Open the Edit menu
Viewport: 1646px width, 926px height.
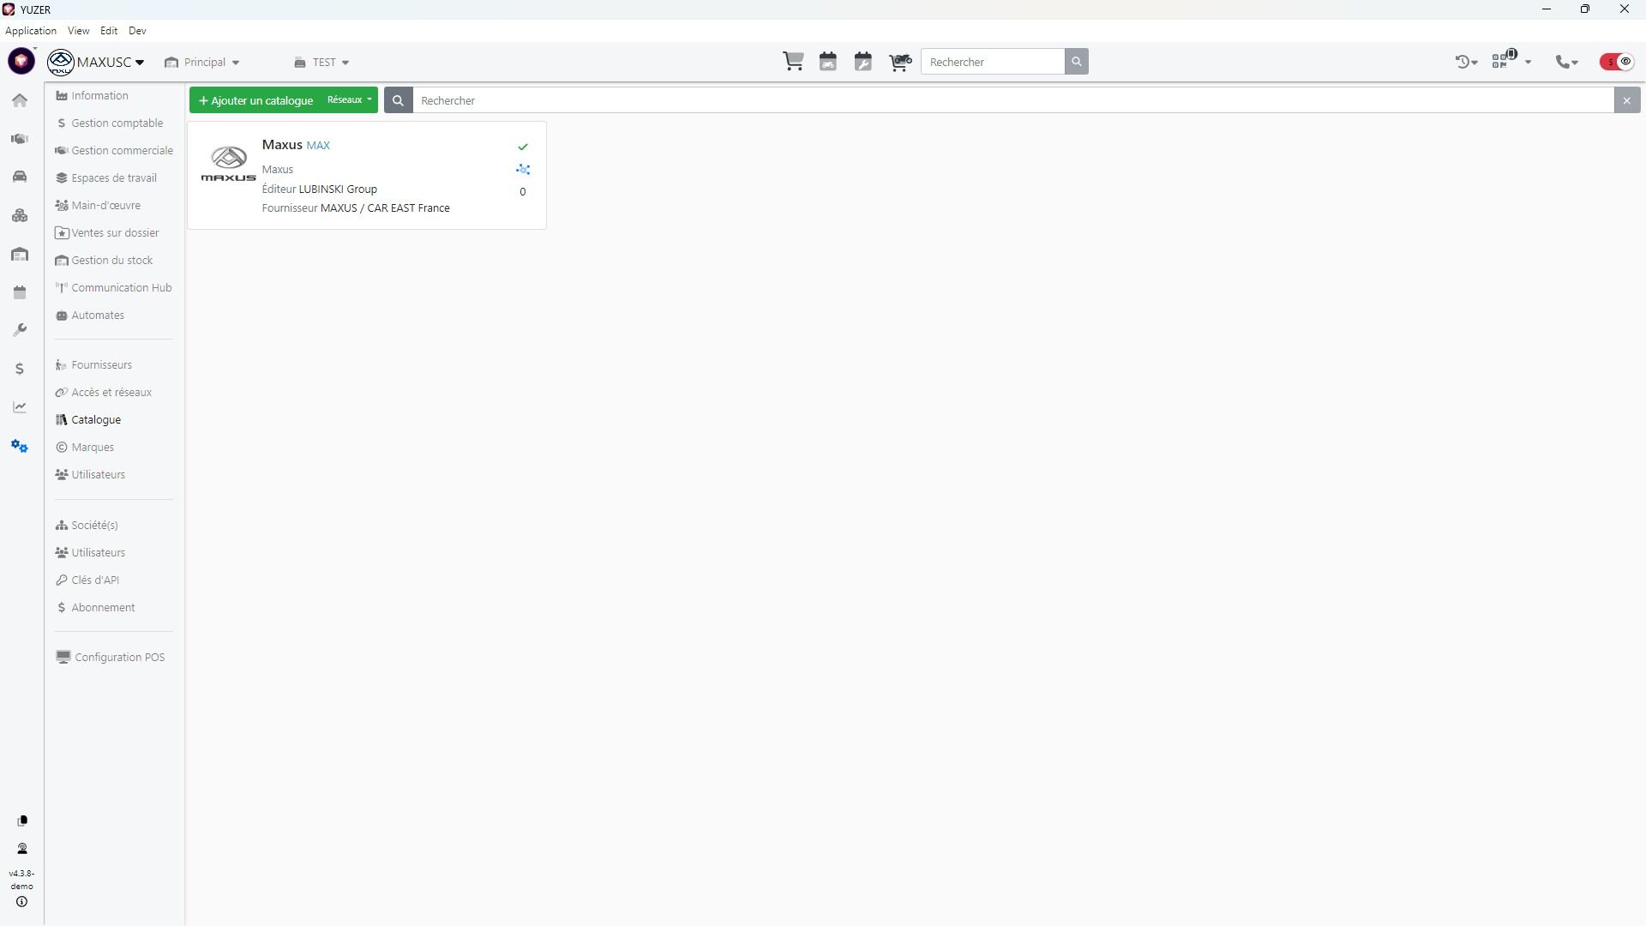click(x=109, y=31)
